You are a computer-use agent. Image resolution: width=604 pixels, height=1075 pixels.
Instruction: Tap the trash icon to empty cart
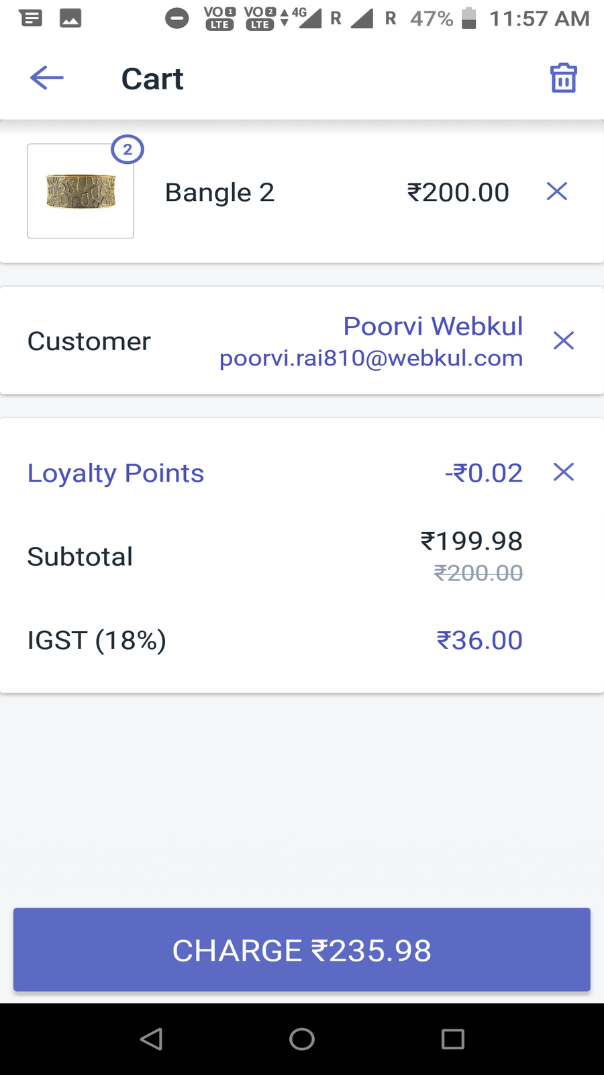click(x=563, y=78)
